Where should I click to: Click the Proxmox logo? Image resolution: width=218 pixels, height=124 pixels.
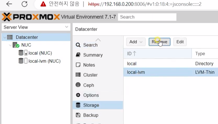(31, 17)
